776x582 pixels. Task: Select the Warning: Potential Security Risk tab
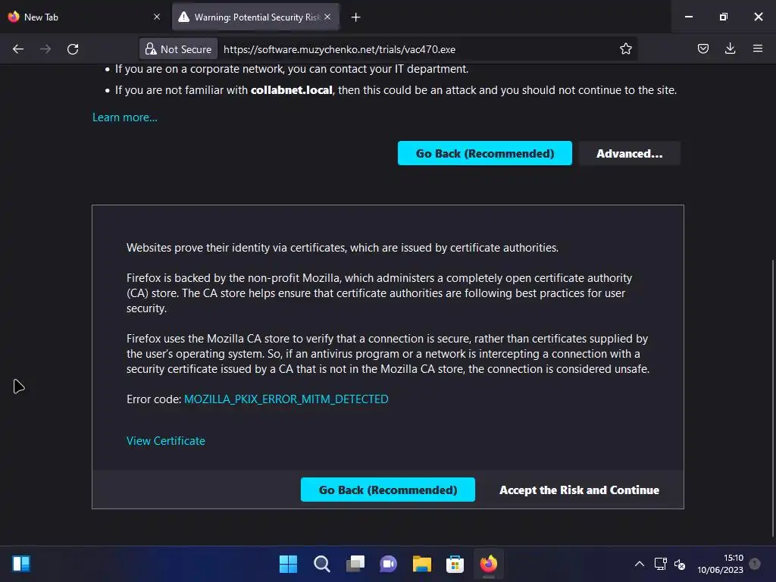[256, 17]
